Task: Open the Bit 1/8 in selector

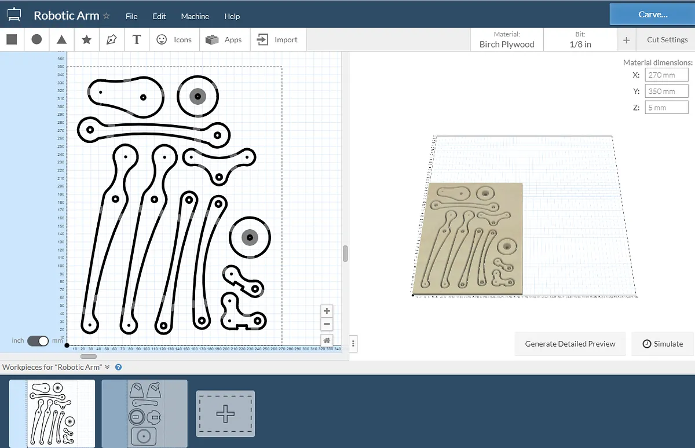Action: [580, 39]
